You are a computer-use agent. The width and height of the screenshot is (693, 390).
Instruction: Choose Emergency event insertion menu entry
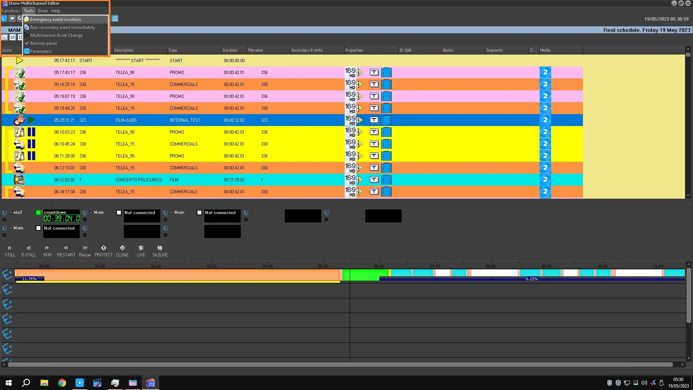(x=56, y=19)
